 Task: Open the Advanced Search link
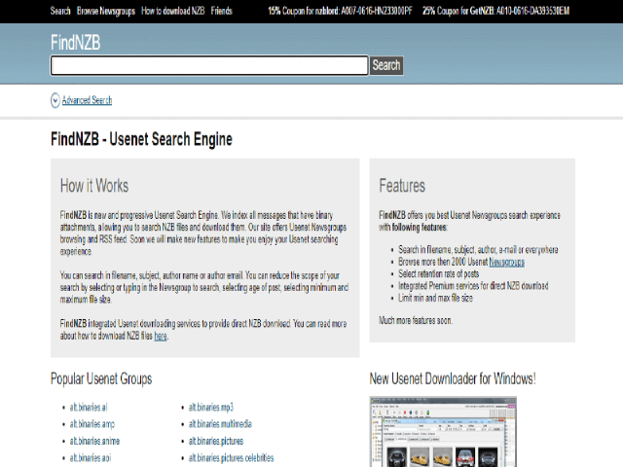[x=87, y=100]
